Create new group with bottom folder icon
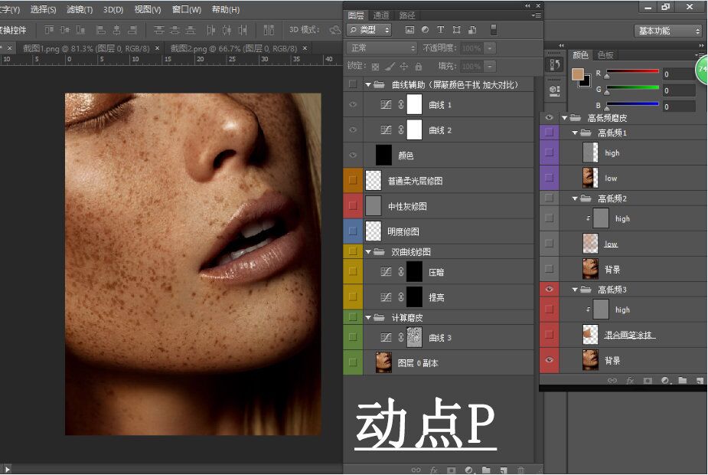The width and height of the screenshot is (708, 475). 485,470
